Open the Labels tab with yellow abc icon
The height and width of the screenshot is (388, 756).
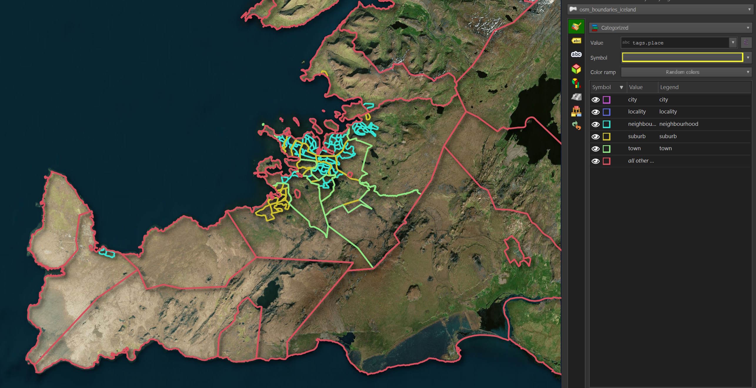(576, 41)
